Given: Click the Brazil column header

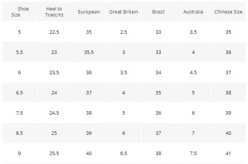Looking at the screenshot, I should point(158,12).
